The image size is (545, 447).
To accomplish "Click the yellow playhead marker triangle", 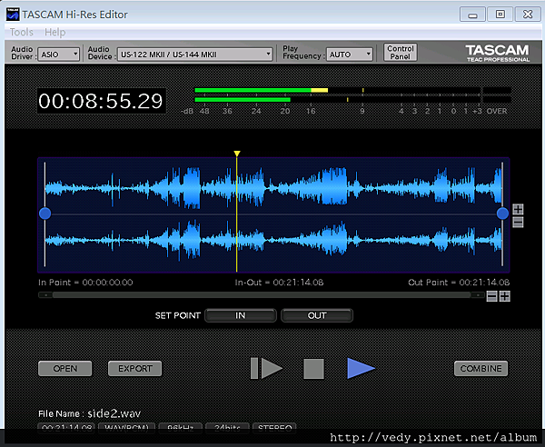I will (x=237, y=154).
